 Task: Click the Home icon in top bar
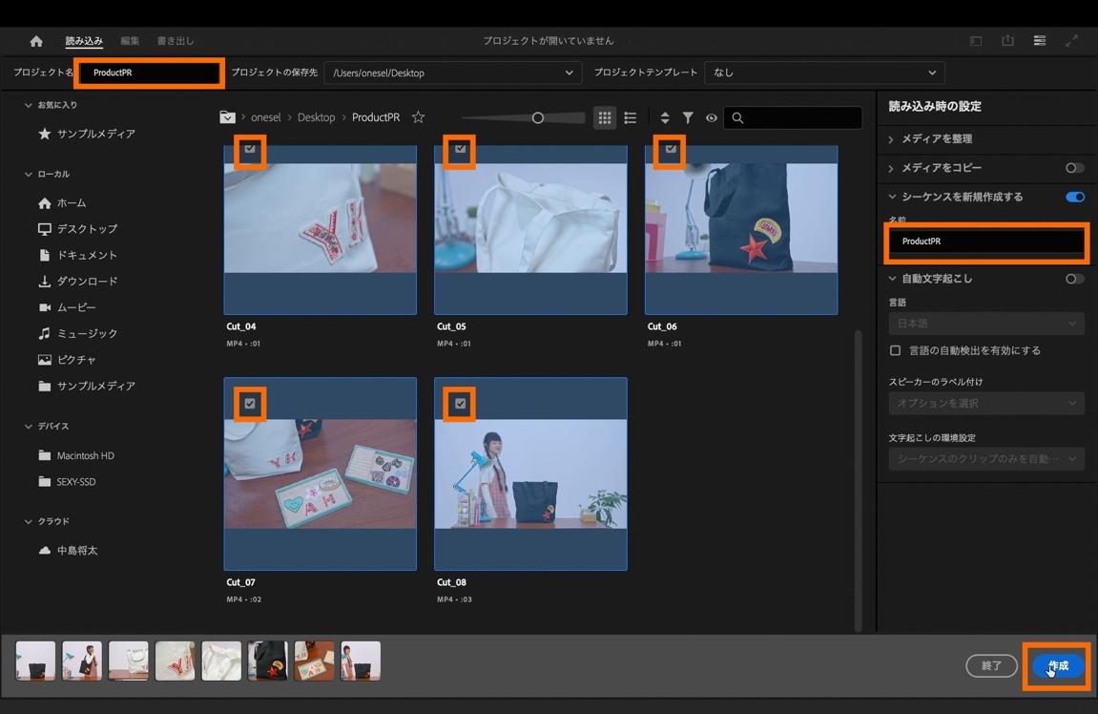(x=36, y=41)
